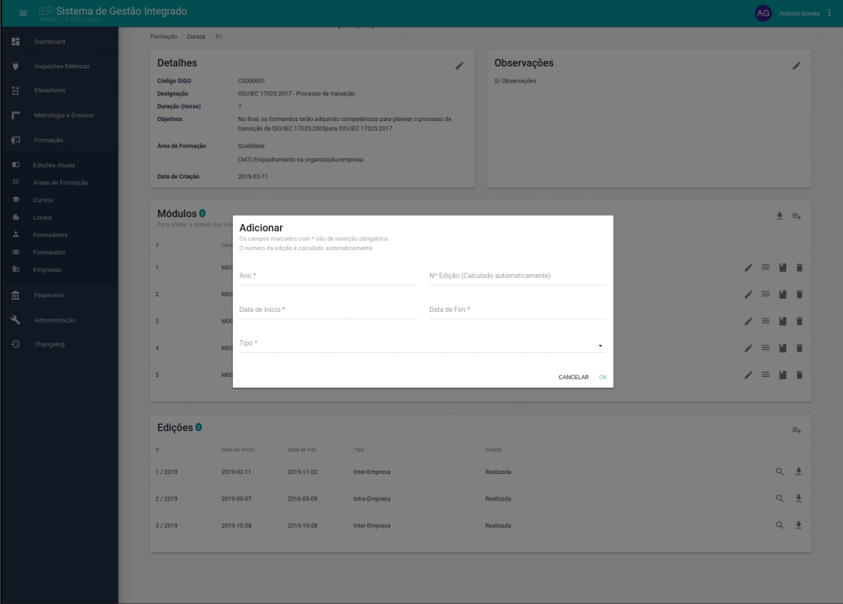Click the 2019-02-11 start date of edition 1

tap(236, 472)
